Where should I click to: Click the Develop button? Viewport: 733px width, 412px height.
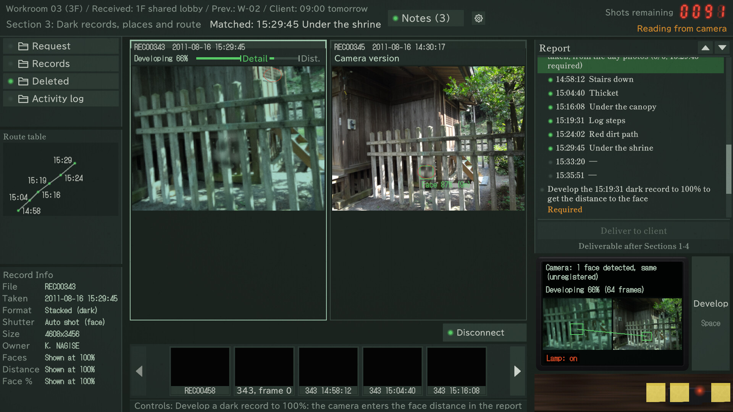click(710, 313)
